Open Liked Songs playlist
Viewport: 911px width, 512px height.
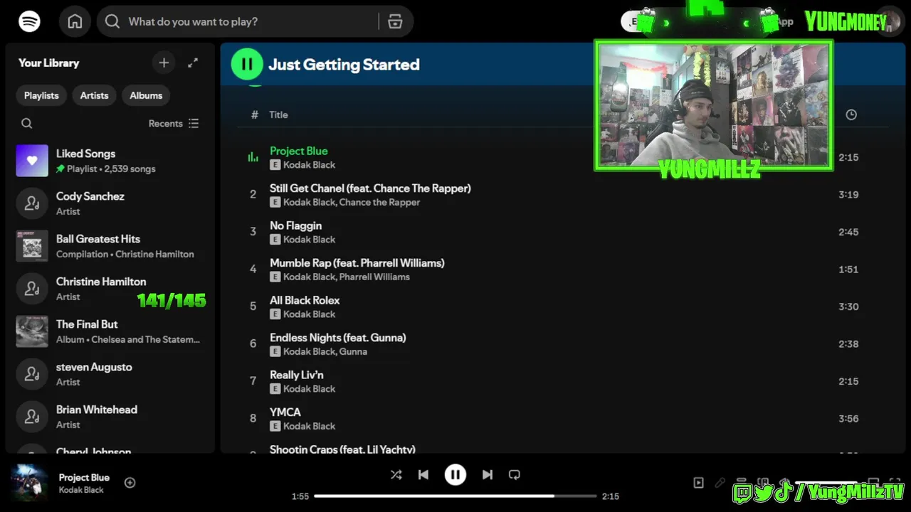point(110,161)
